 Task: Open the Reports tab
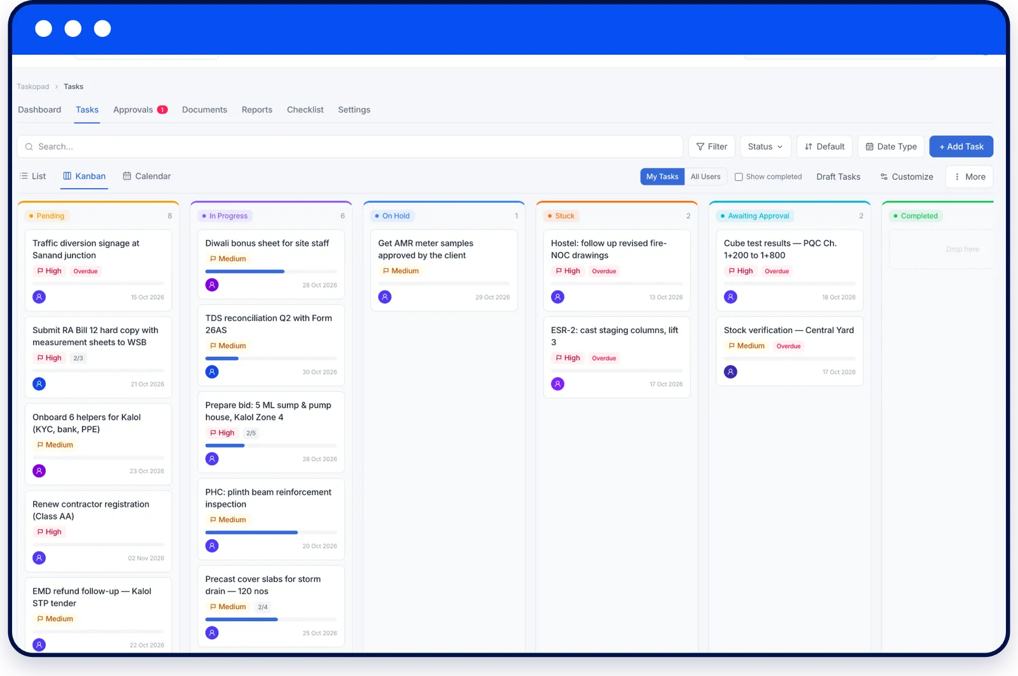(257, 110)
